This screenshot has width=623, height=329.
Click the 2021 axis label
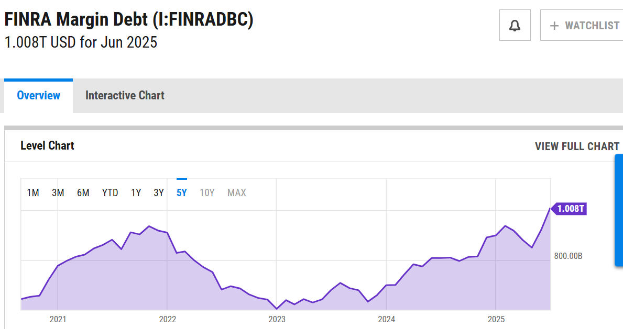click(x=58, y=320)
